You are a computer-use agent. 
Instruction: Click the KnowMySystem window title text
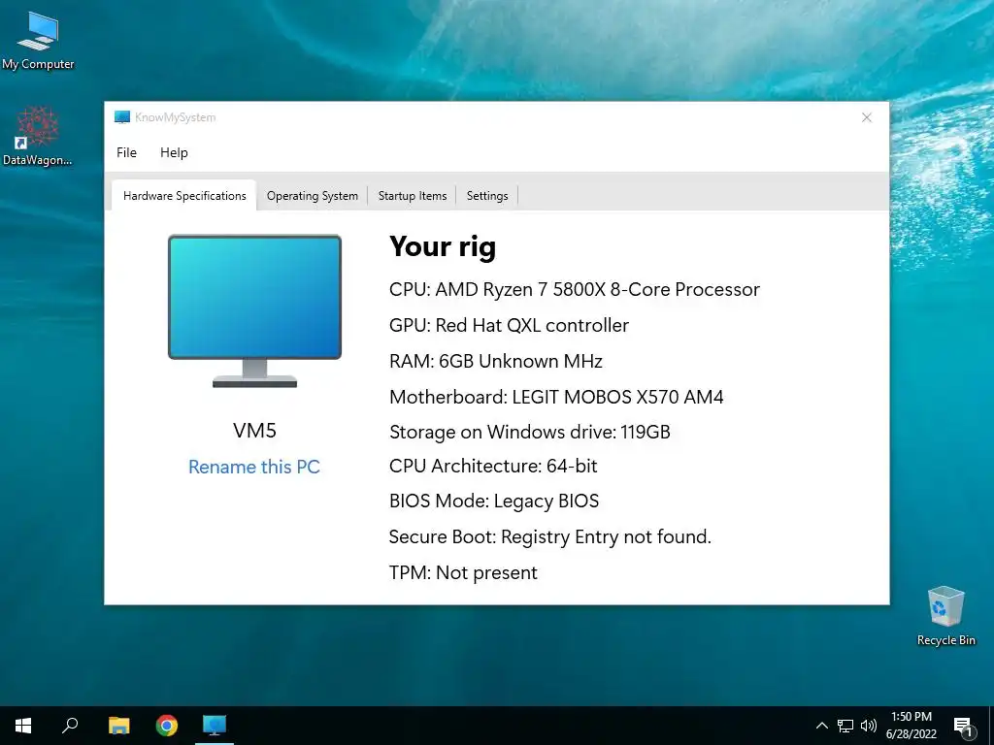(175, 117)
